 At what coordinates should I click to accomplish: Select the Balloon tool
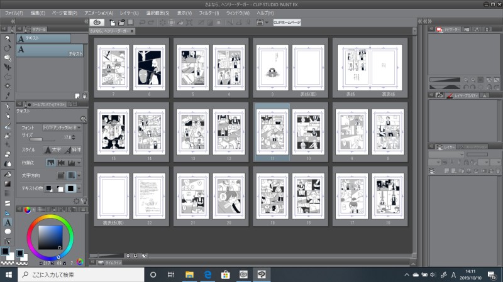click(x=8, y=232)
